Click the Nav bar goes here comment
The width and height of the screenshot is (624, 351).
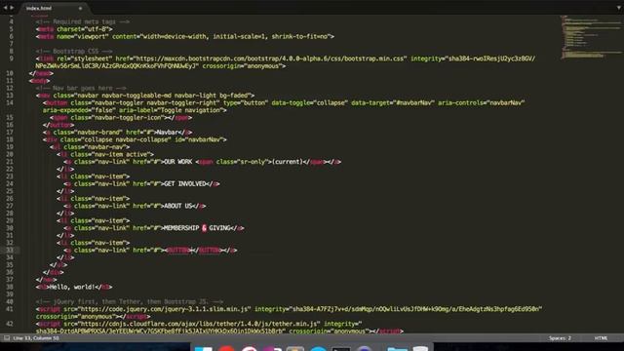click(81, 88)
